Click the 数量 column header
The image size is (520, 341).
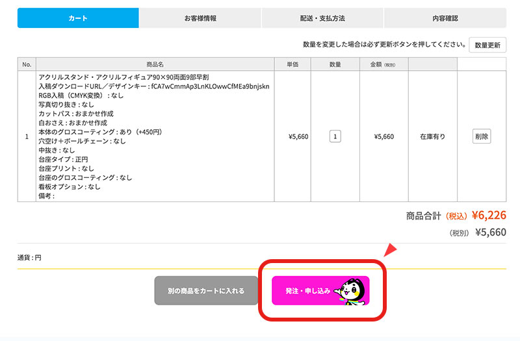click(335, 64)
